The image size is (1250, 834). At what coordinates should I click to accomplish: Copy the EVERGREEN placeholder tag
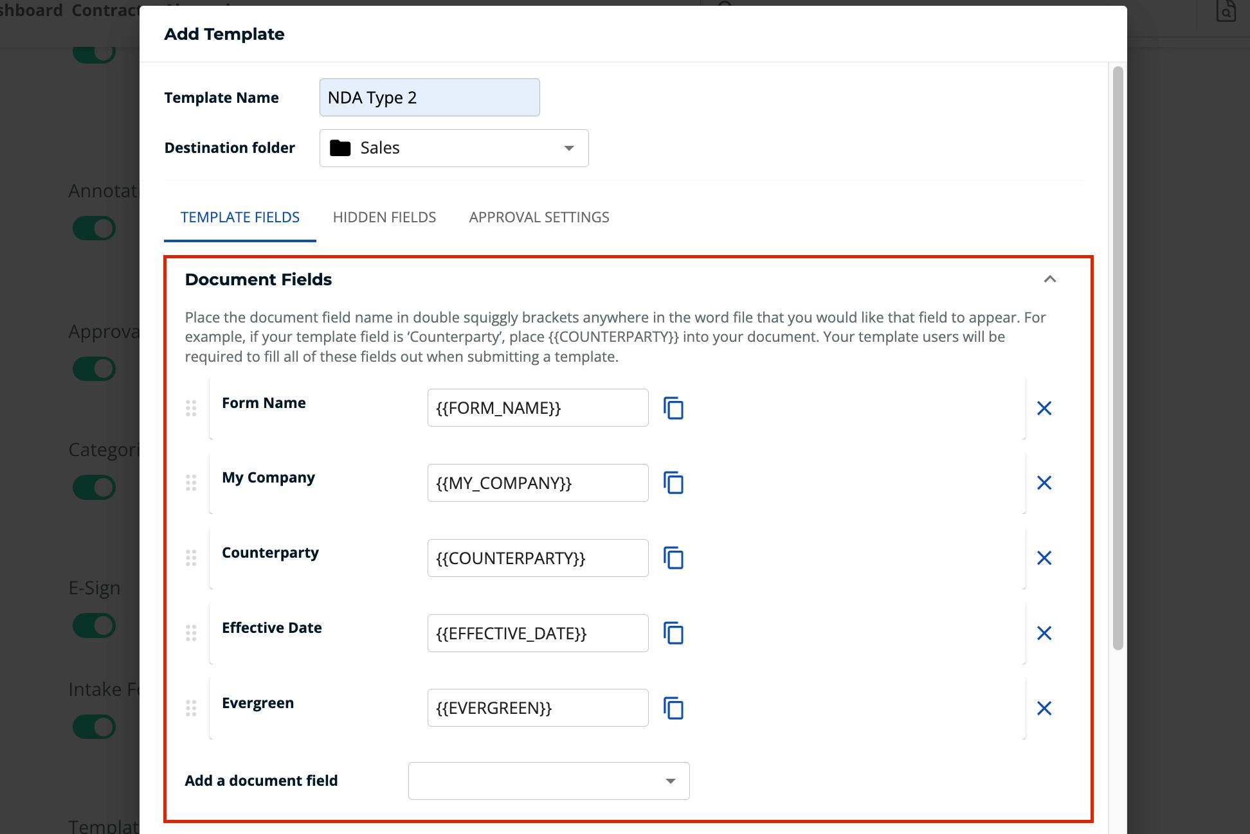tap(673, 708)
